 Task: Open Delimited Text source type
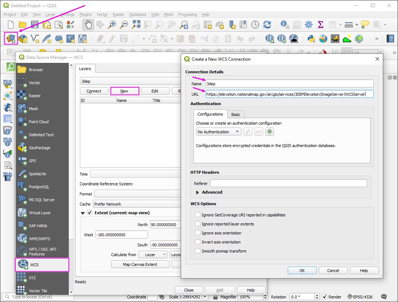click(42, 135)
